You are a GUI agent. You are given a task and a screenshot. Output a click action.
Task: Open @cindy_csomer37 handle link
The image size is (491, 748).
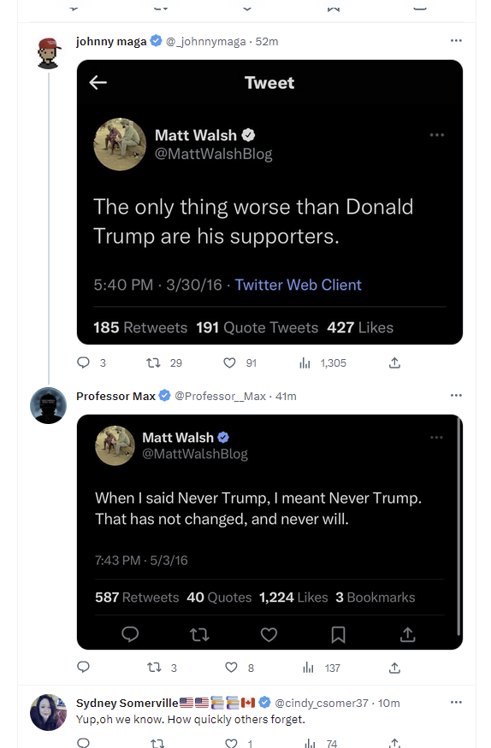click(x=322, y=703)
